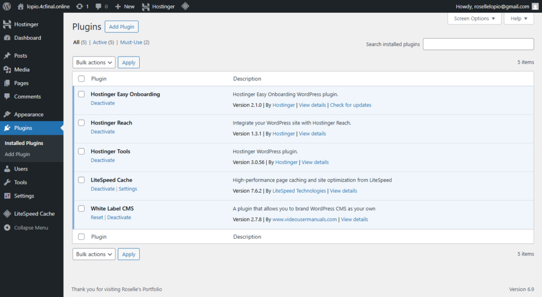
Task: Click the diamond LiteSpeed icon in admin bar
Action: click(x=185, y=6)
